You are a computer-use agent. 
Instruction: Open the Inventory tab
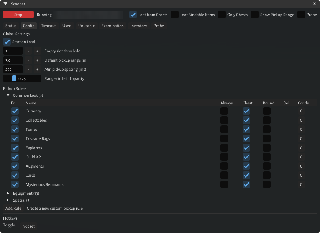click(x=139, y=26)
